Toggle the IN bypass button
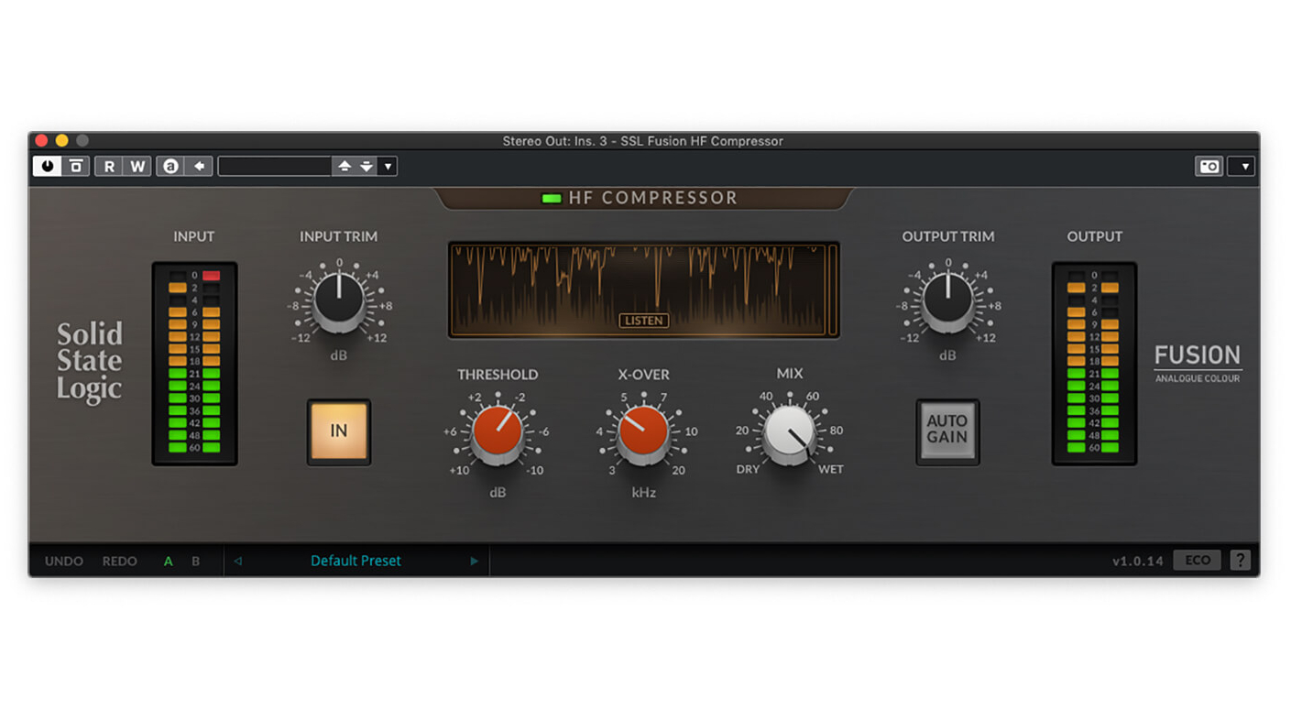This screenshot has width=1291, height=720. click(x=339, y=431)
